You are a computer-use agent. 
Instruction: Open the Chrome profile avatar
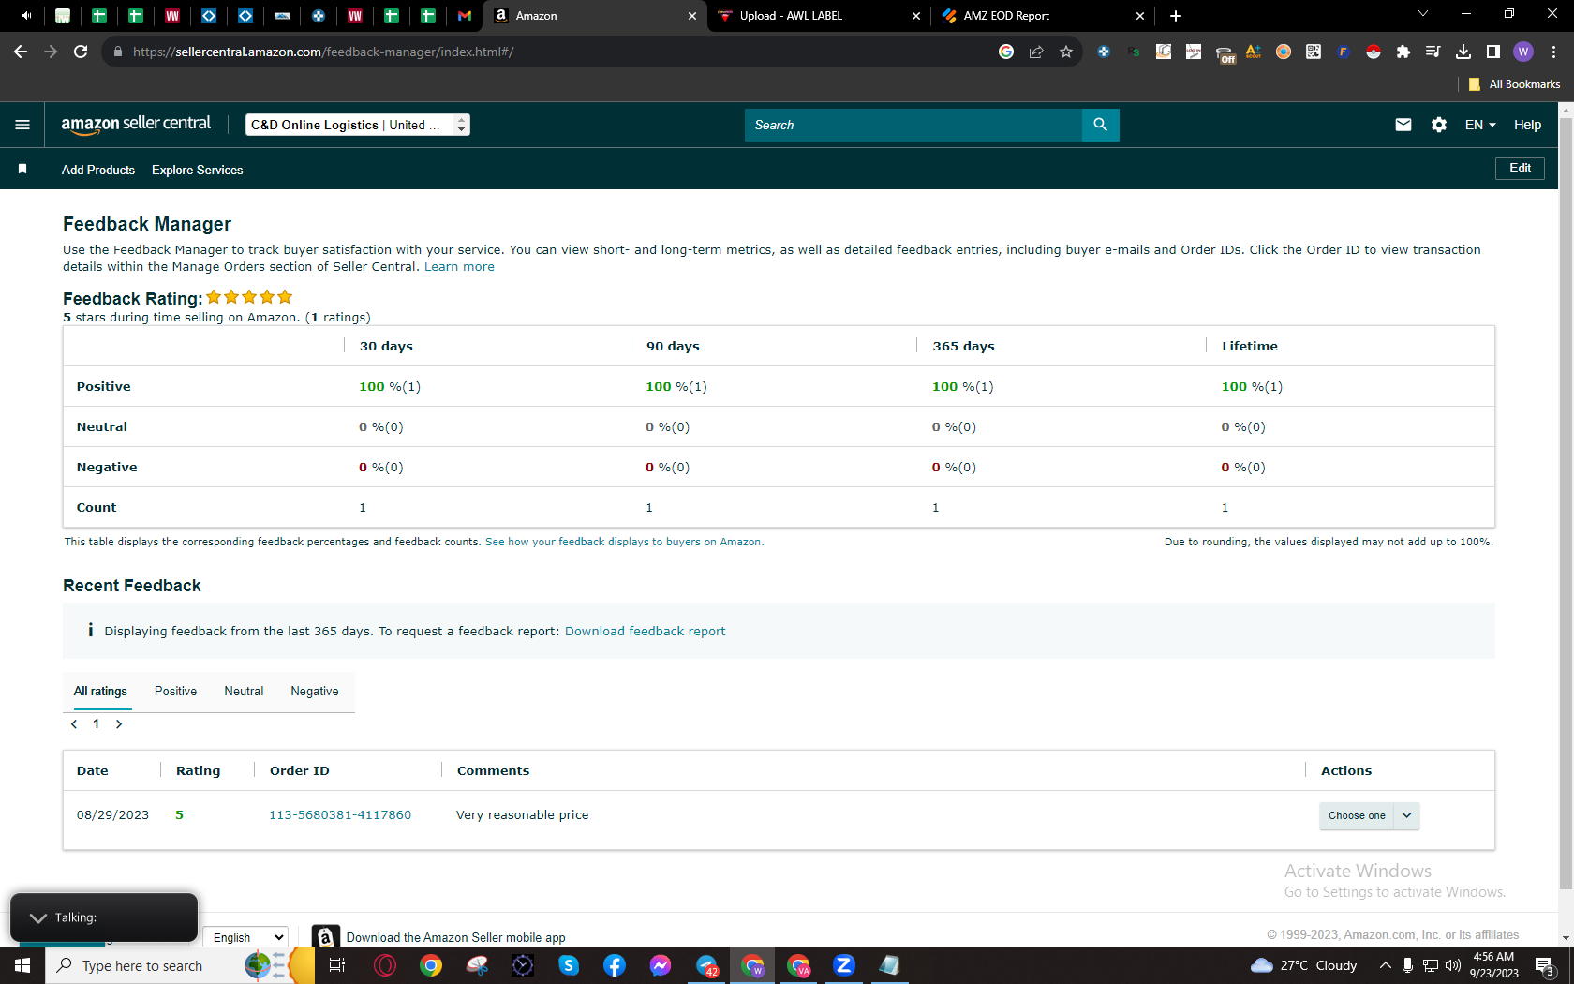[x=1523, y=52]
